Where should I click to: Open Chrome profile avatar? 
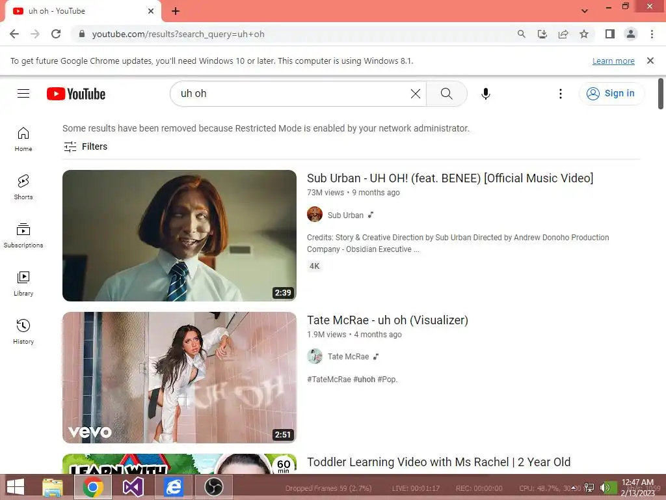pyautogui.click(x=631, y=34)
